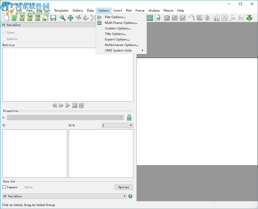The image size is (258, 209).
Task: Click the Load VDB data toolbar icon
Action: click(38, 18)
